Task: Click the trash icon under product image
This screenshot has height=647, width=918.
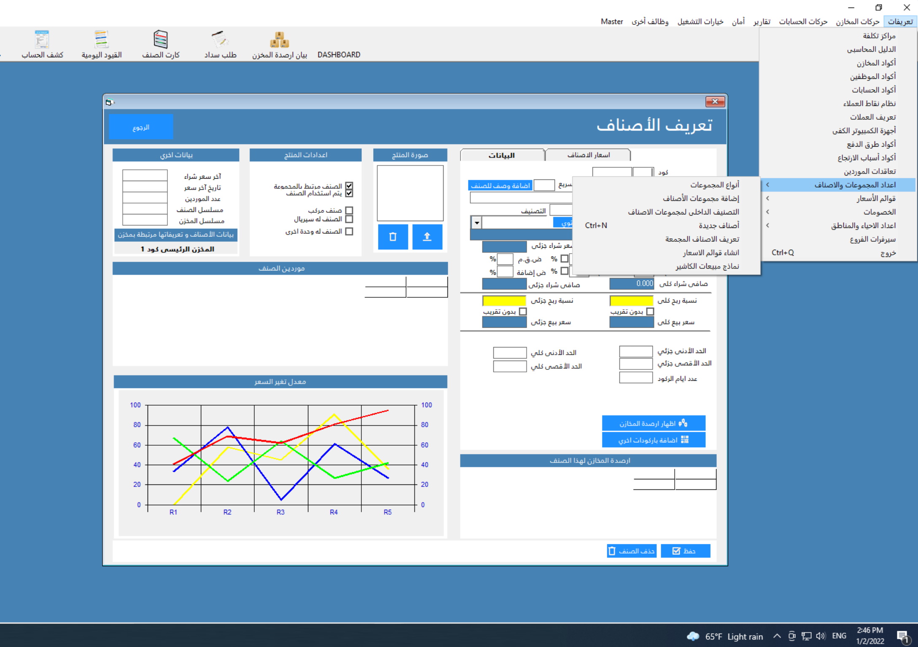Action: [392, 237]
